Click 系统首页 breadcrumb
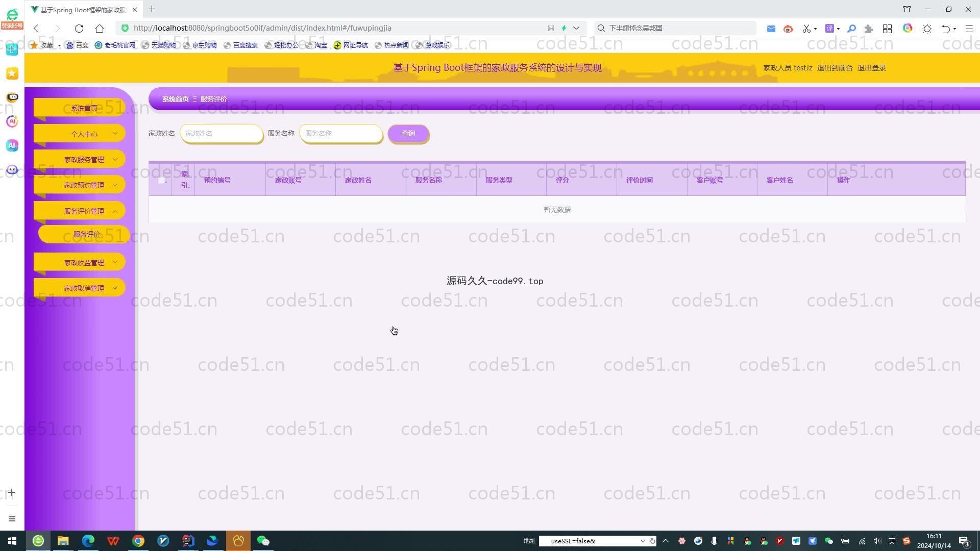The width and height of the screenshot is (980, 551). click(175, 99)
